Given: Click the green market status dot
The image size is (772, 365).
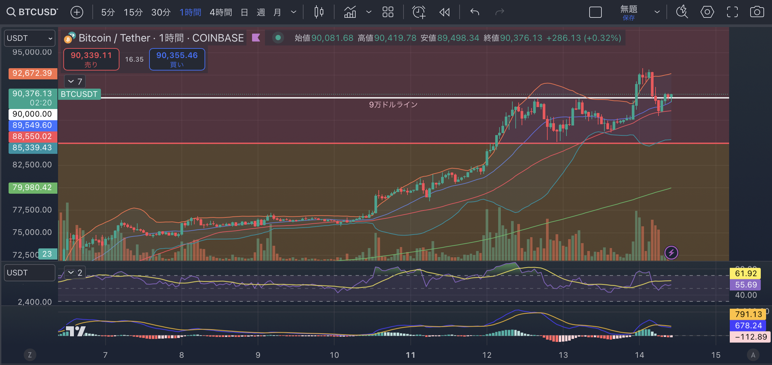Looking at the screenshot, I should click(278, 38).
